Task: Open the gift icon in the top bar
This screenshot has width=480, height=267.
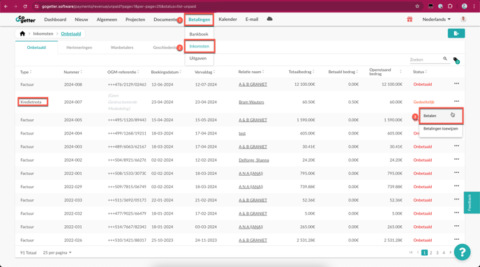Action: (x=410, y=20)
